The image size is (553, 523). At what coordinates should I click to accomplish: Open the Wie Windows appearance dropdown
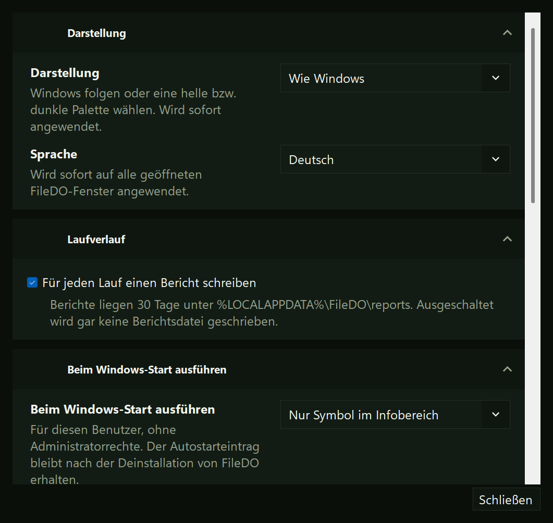395,78
